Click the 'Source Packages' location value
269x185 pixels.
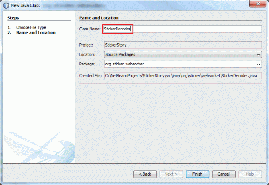pyautogui.click(x=120, y=55)
